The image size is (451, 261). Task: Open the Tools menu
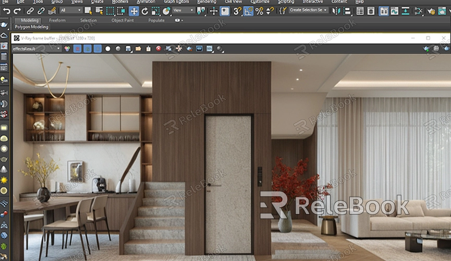[38, 2]
